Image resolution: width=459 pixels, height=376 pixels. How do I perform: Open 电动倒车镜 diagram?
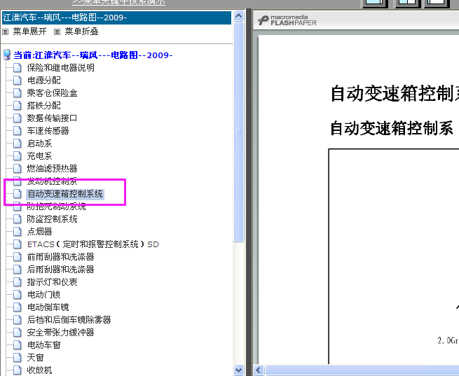pyautogui.click(x=48, y=307)
